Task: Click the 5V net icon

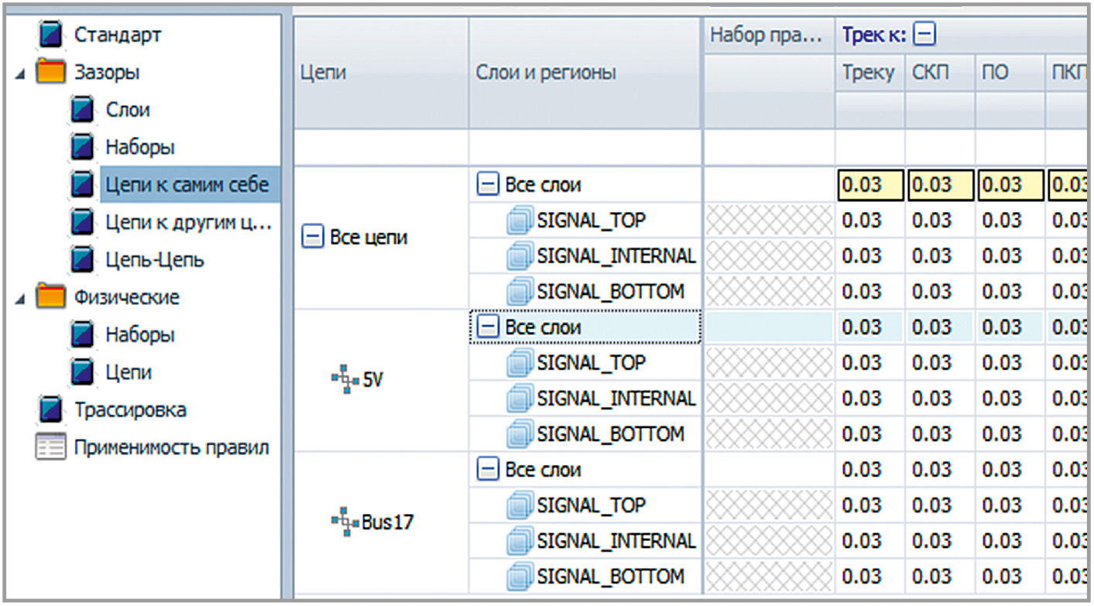Action: (341, 380)
